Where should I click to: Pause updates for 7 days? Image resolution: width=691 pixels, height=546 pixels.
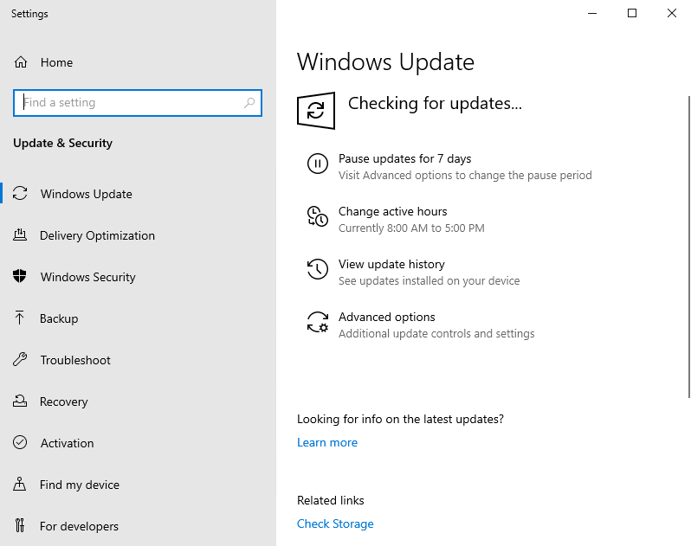coord(404,158)
